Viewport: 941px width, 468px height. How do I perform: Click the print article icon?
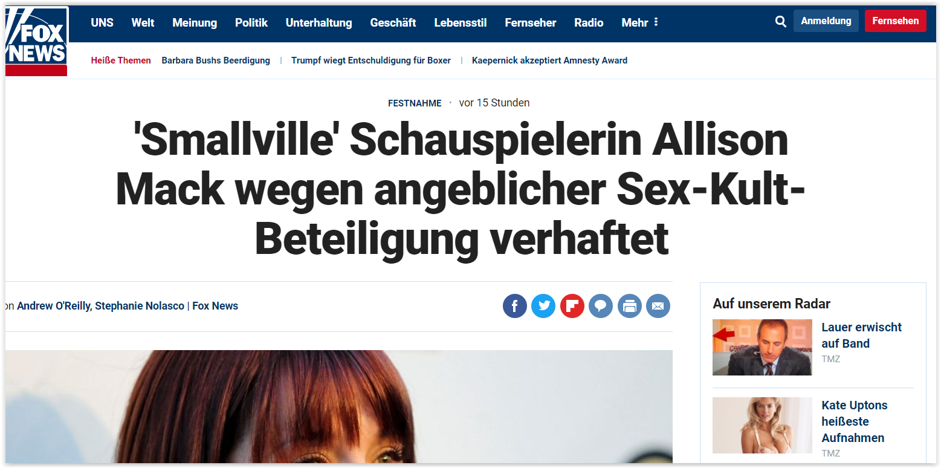629,306
